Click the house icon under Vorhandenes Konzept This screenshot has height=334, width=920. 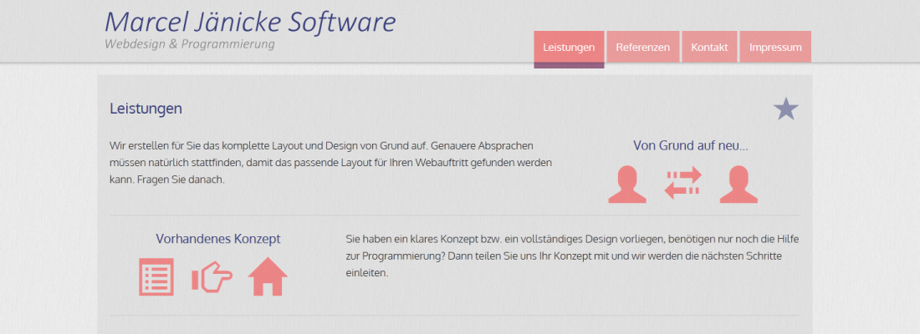268,277
